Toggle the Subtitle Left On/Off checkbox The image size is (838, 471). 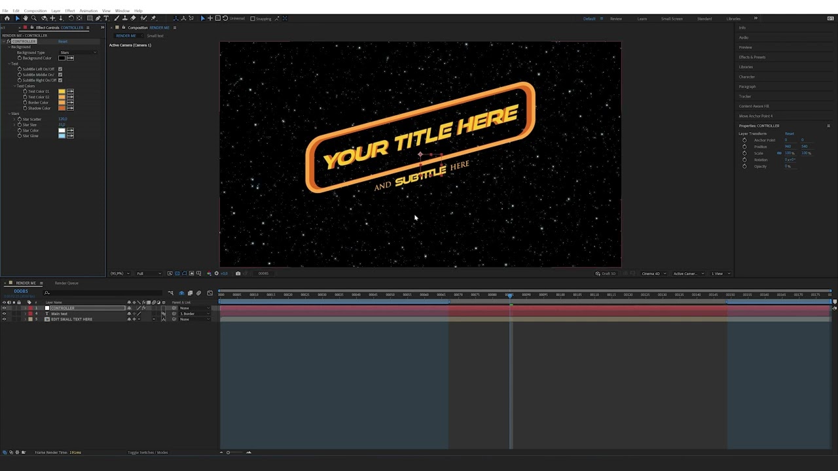(60, 69)
